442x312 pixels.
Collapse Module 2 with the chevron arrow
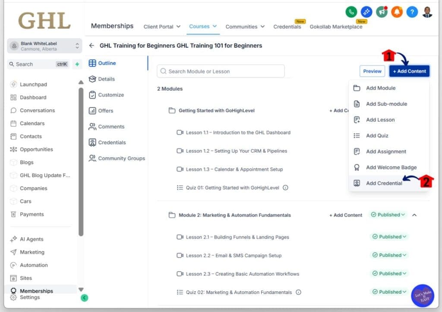point(414,215)
